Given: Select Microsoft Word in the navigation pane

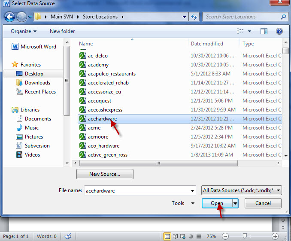Looking at the screenshot, I should pos(33,47).
